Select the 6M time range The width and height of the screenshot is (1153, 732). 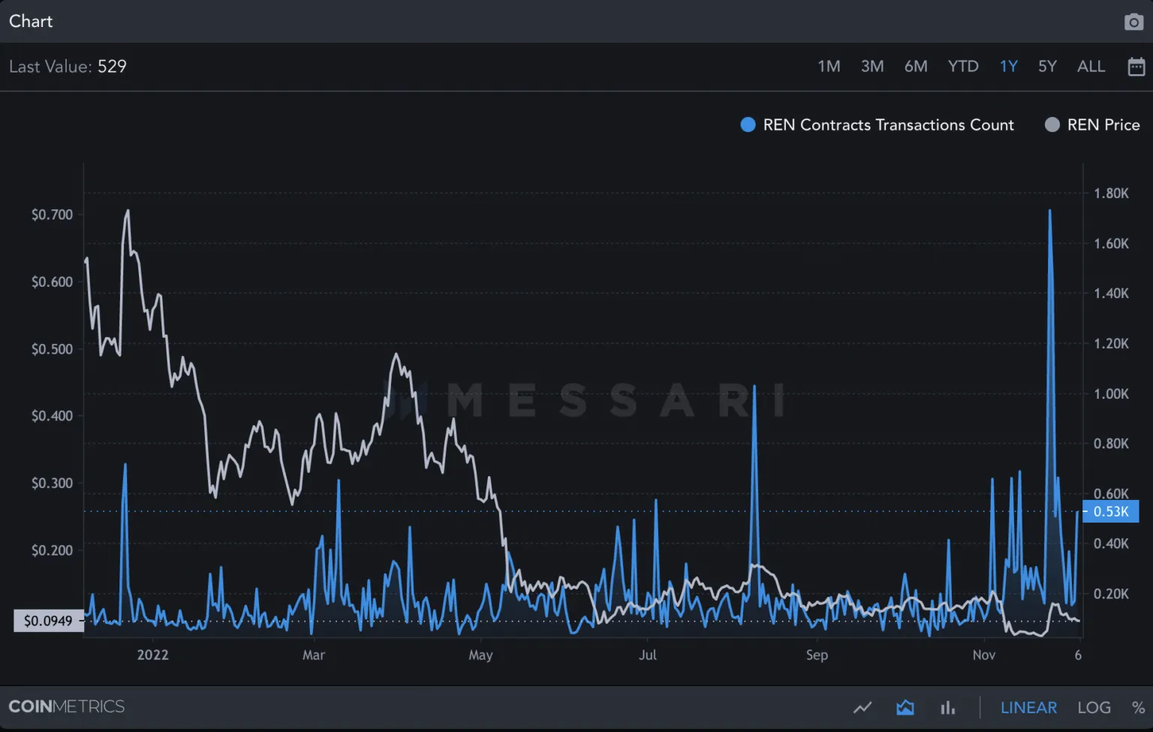coord(916,67)
